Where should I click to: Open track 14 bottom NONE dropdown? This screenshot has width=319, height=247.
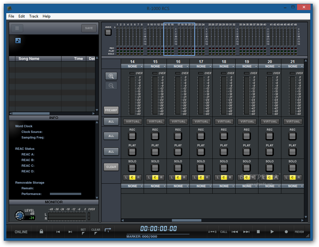[x=132, y=186]
